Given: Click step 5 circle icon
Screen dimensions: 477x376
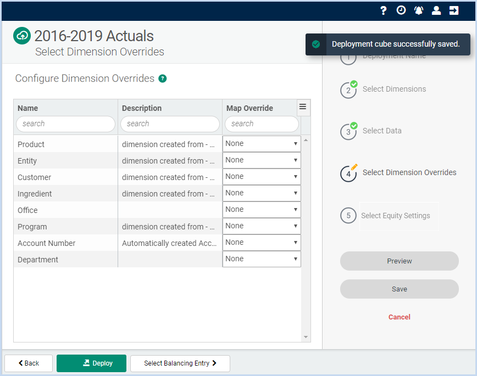Looking at the screenshot, I should tap(348, 216).
